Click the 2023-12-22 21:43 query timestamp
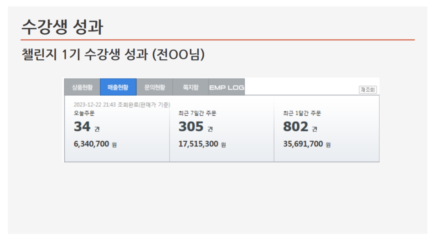The image size is (434, 242). point(95,104)
